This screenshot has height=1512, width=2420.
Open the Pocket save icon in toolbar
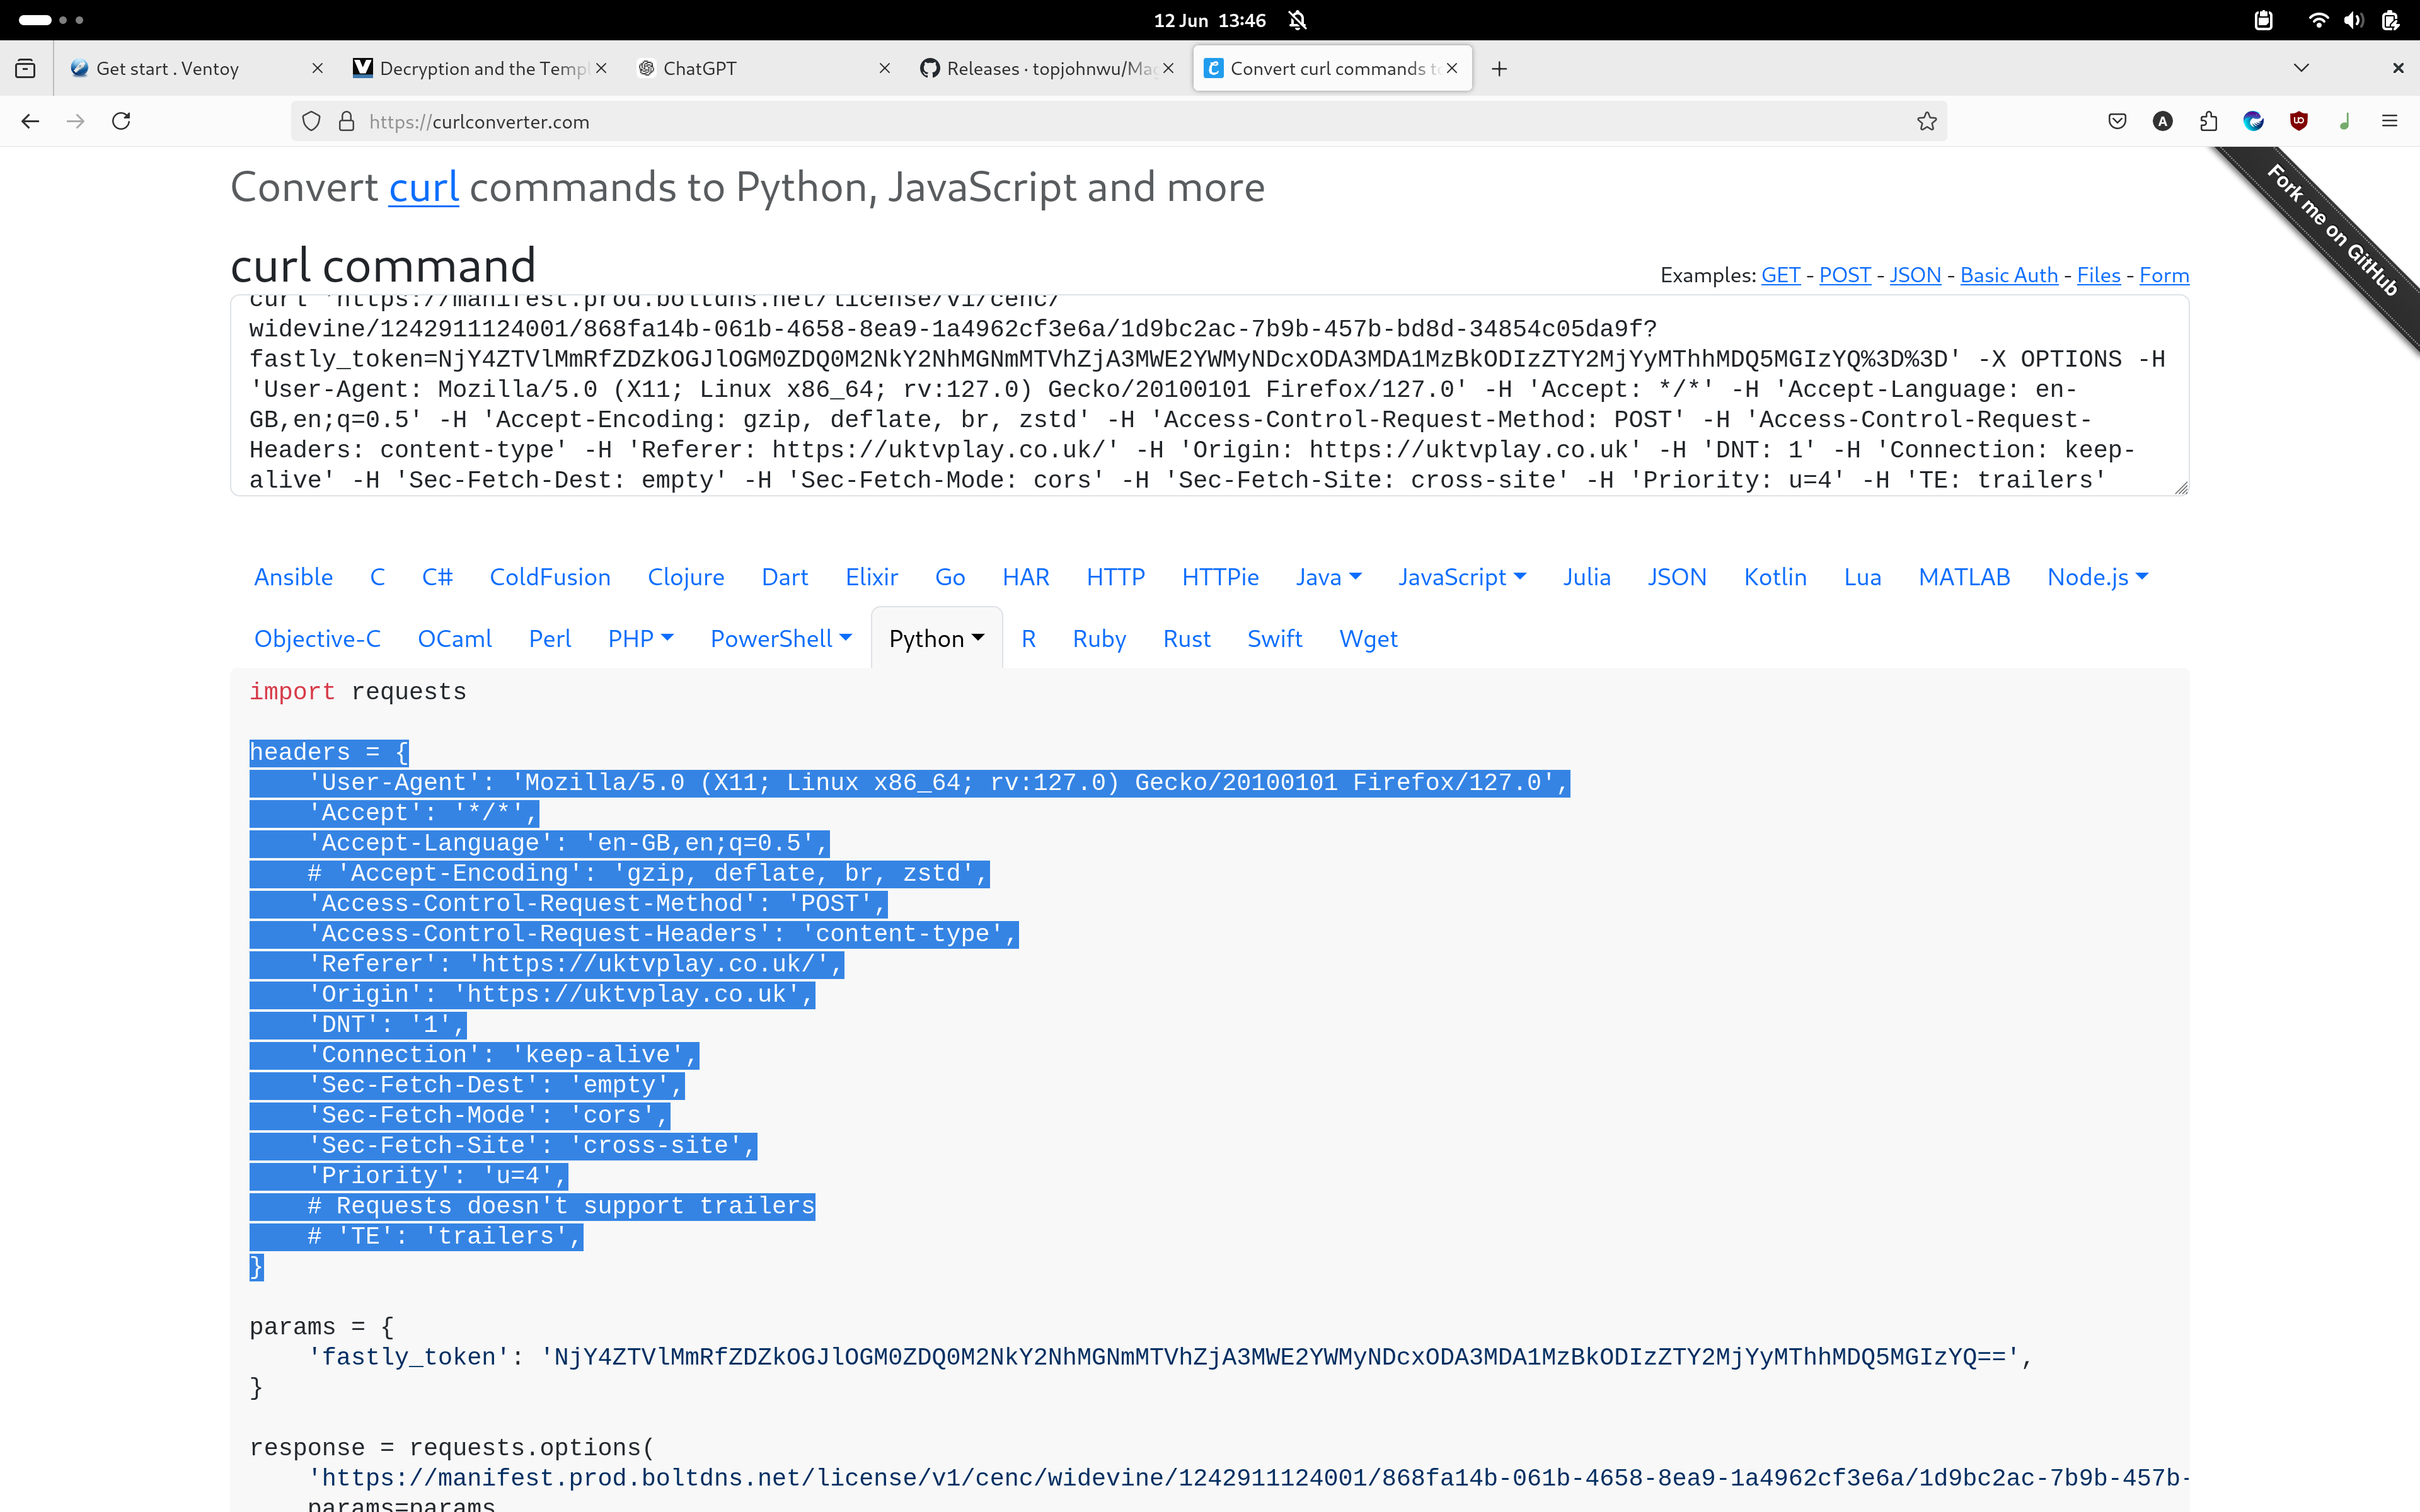(x=2117, y=122)
